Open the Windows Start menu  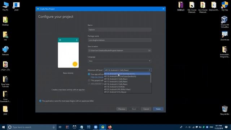coord(3,127)
